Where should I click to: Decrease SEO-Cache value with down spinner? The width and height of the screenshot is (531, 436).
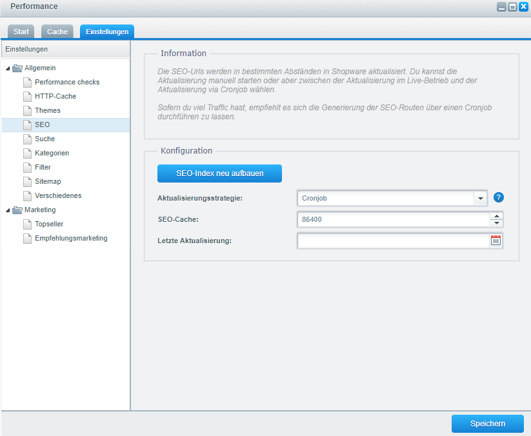(496, 223)
